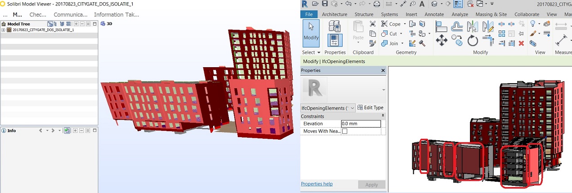Click the highlighted Properties palette icon
This screenshot has height=193, width=572.
[x=334, y=41]
